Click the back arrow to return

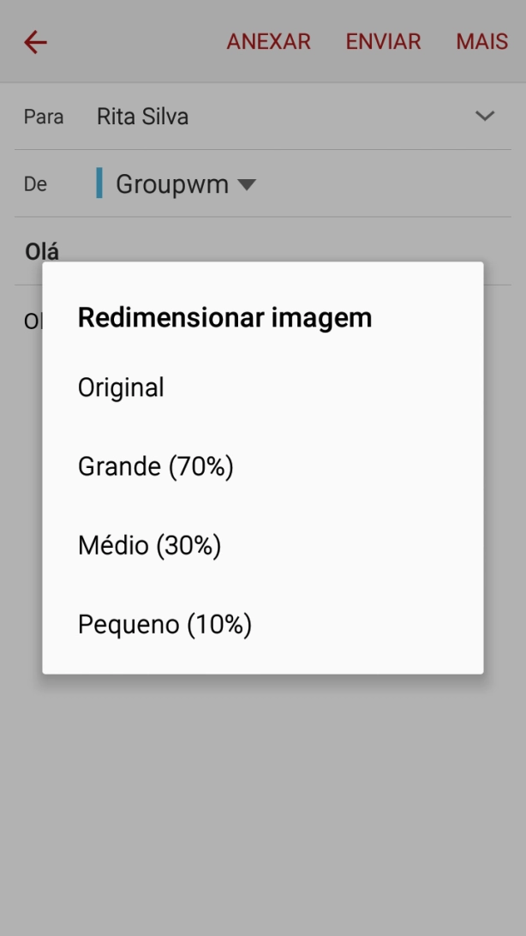pos(34,41)
